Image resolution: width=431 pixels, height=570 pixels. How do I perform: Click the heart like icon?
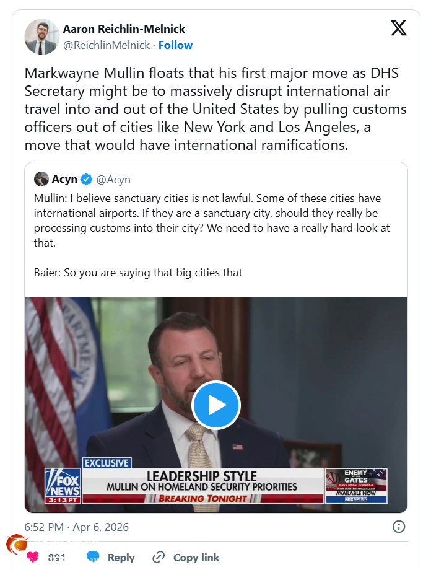tap(32, 557)
